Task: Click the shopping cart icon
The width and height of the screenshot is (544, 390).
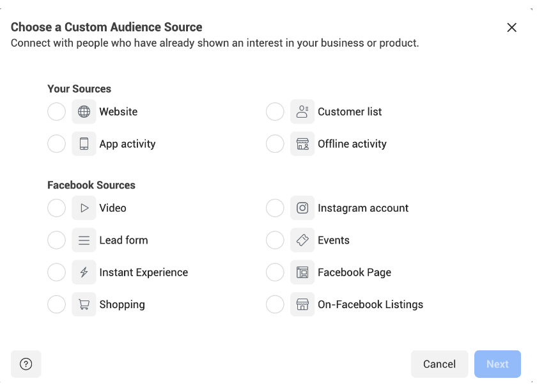Action: click(x=84, y=305)
